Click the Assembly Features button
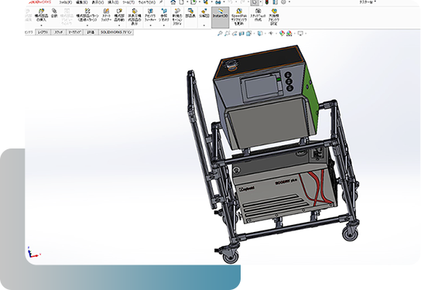 [x=150, y=18]
